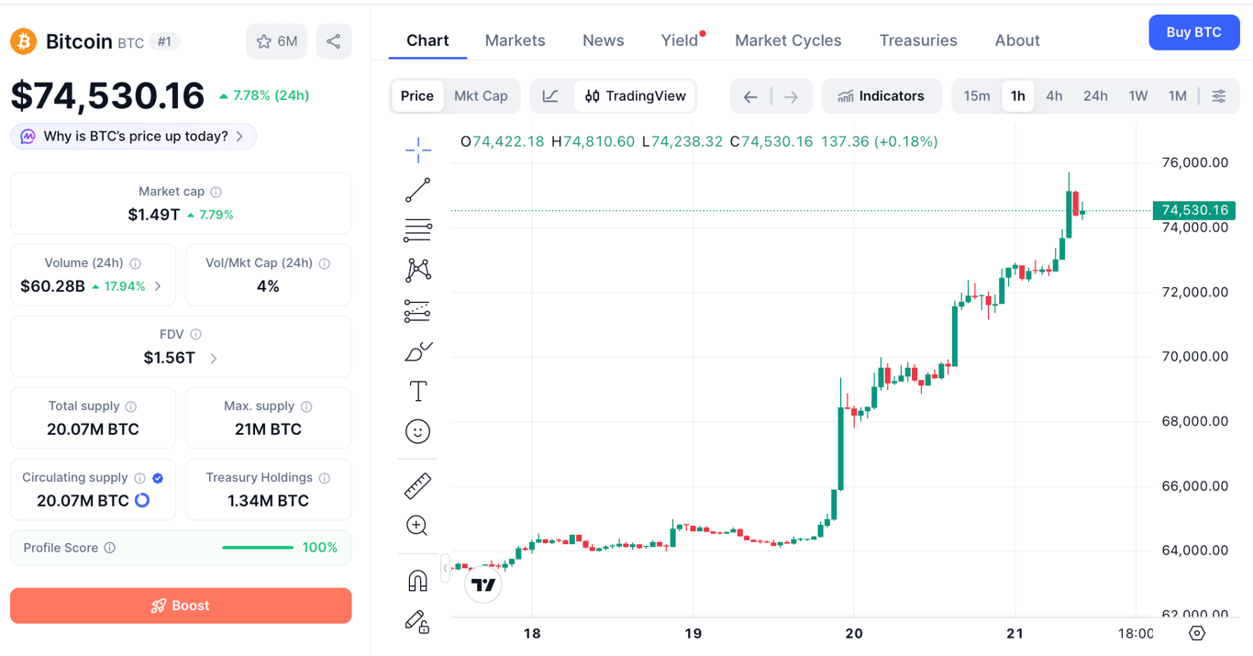
Task: Open the News tab
Action: tap(604, 40)
